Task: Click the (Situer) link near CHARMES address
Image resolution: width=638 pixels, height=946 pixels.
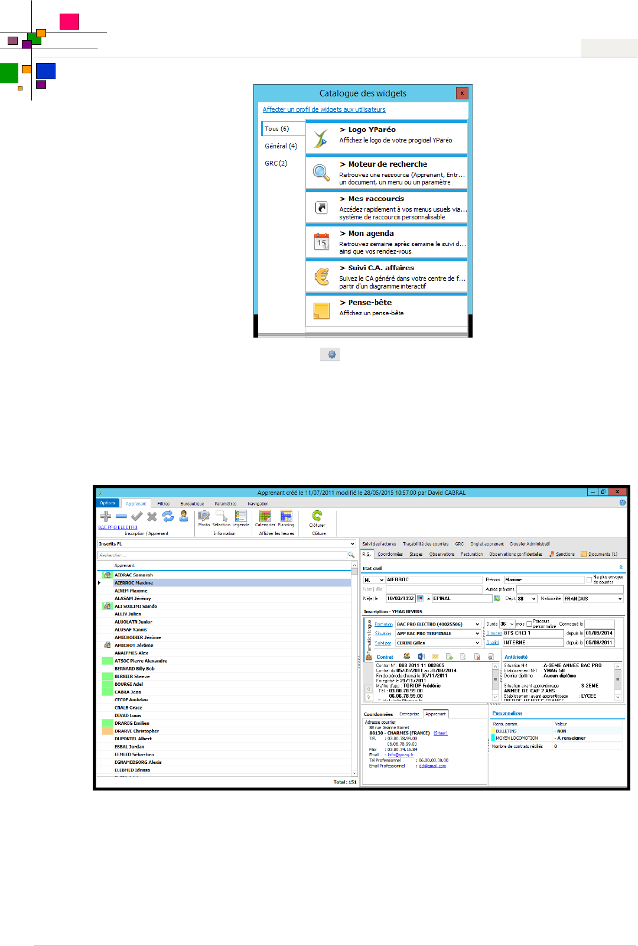Action: coord(441,733)
